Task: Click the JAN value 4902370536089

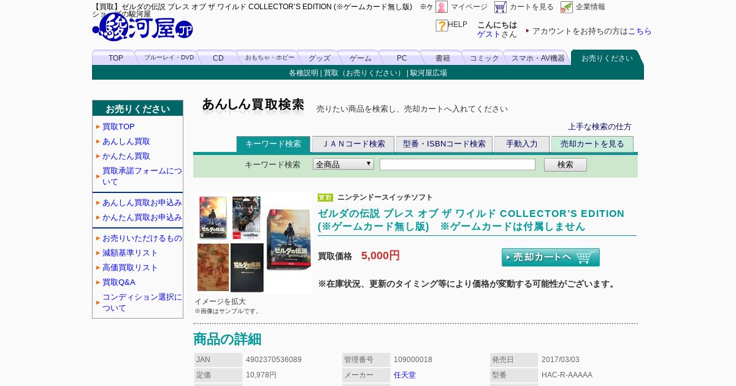Action: [274, 360]
